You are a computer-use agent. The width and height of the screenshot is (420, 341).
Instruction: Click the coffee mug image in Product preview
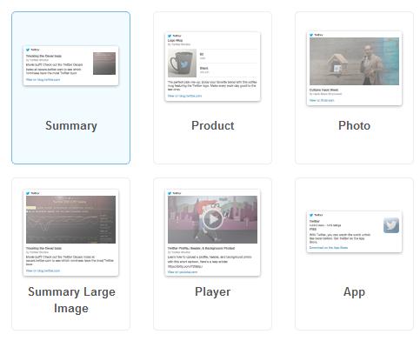tap(182, 63)
